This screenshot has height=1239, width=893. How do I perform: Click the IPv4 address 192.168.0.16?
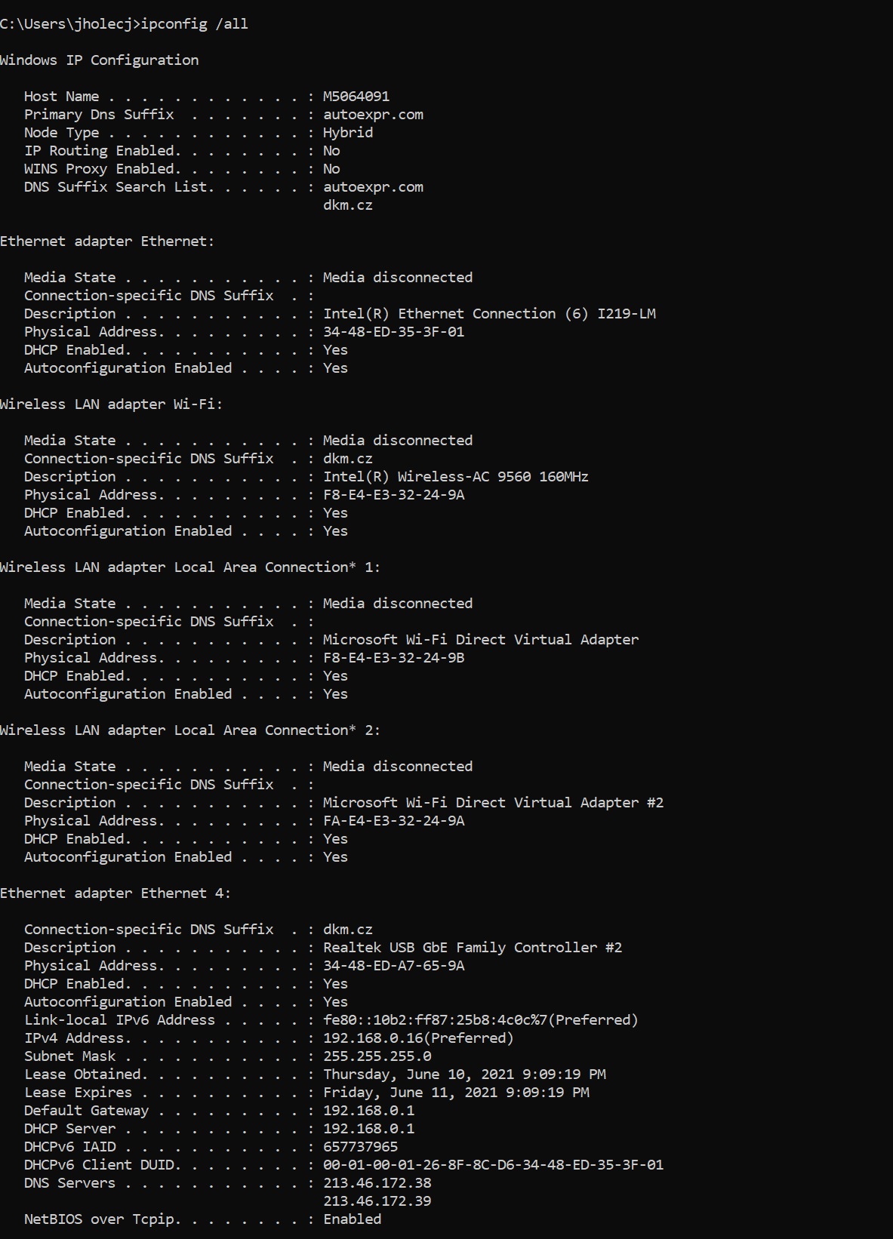click(417, 1038)
